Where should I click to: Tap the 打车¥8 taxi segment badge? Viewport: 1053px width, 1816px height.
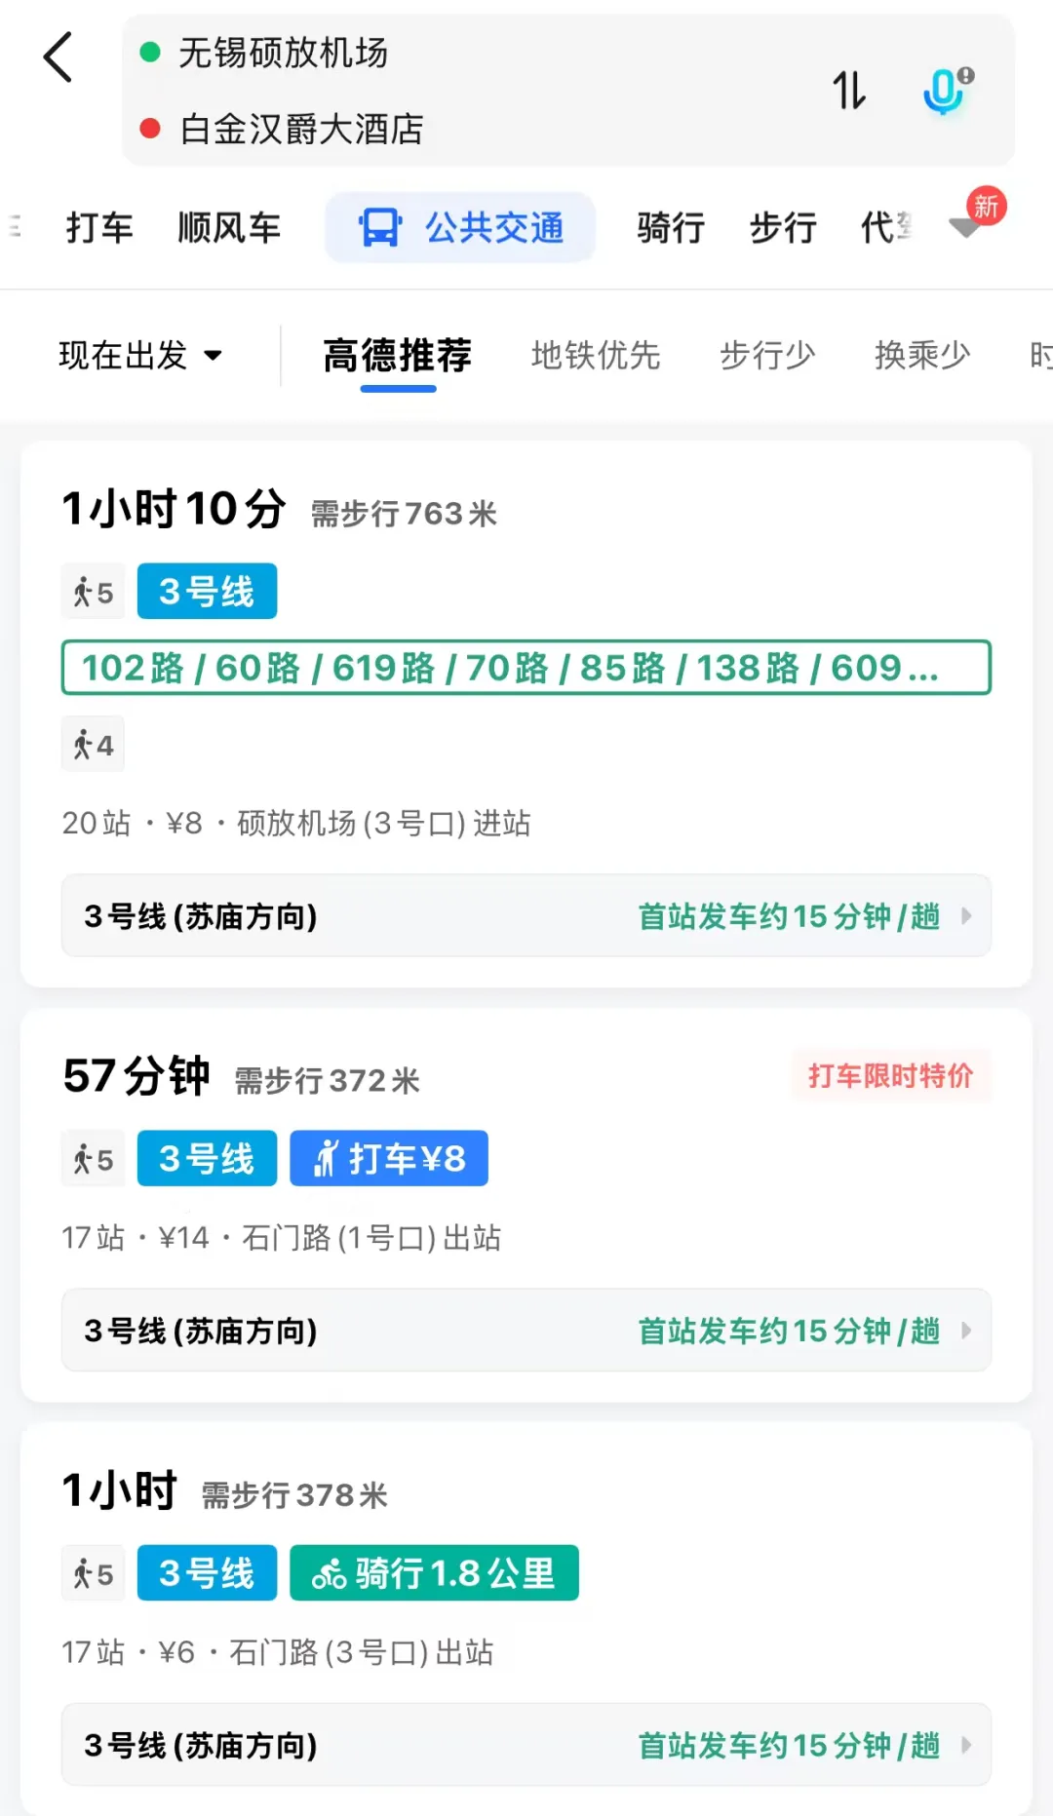[x=389, y=1158]
